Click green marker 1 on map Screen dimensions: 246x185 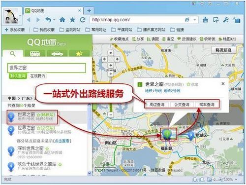pyautogui.click(x=167, y=134)
